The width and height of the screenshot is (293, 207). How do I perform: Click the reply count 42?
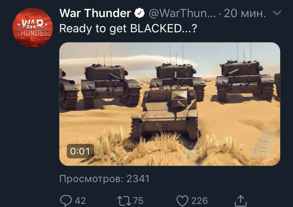80,201
